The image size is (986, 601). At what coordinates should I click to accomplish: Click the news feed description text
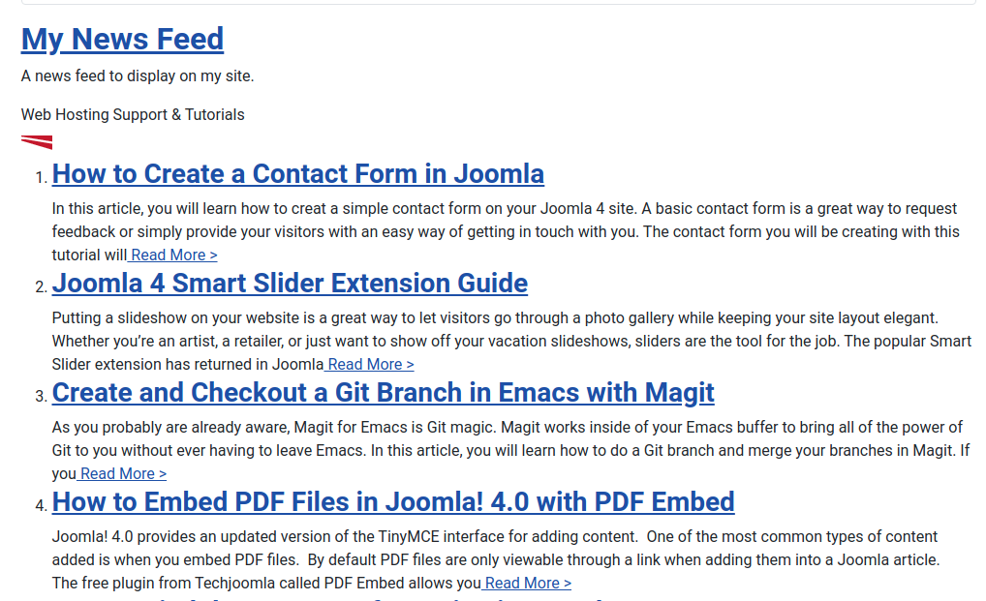[x=138, y=76]
